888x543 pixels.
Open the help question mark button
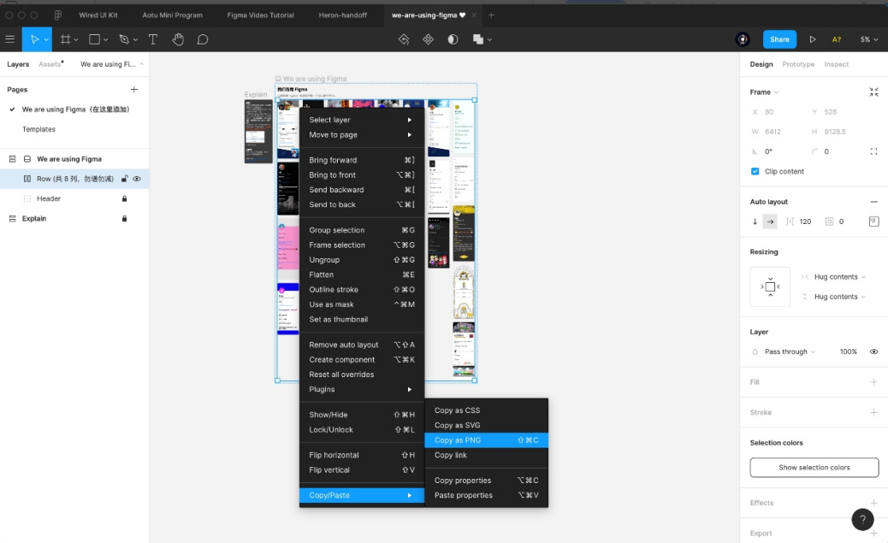click(x=862, y=519)
